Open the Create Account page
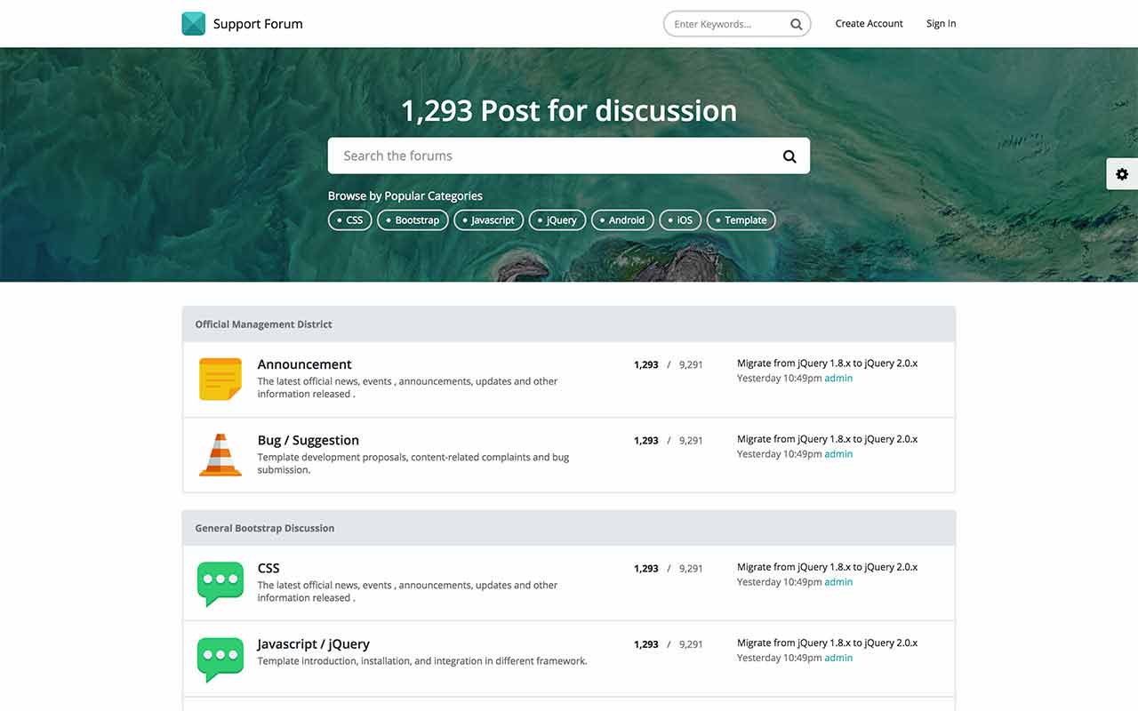Image resolution: width=1138 pixels, height=711 pixels. (x=869, y=24)
